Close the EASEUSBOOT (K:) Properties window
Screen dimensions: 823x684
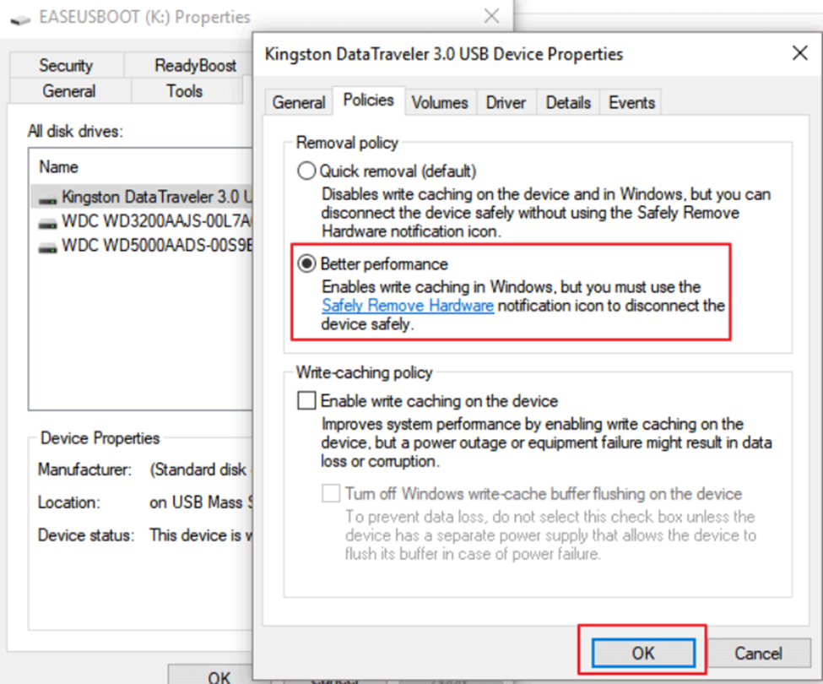491,16
